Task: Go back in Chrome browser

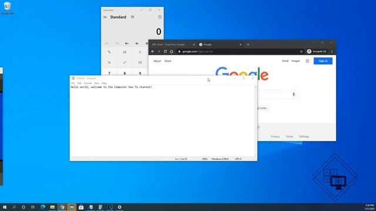Action: [153, 52]
